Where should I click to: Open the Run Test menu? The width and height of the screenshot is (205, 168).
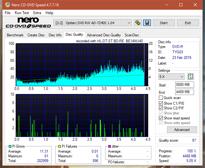[x=22, y=13]
